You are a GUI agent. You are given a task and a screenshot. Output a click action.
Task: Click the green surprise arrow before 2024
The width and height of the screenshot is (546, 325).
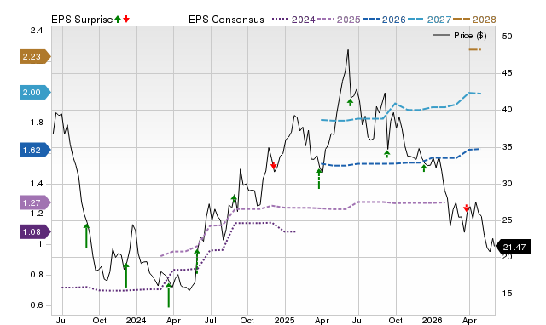126,275
